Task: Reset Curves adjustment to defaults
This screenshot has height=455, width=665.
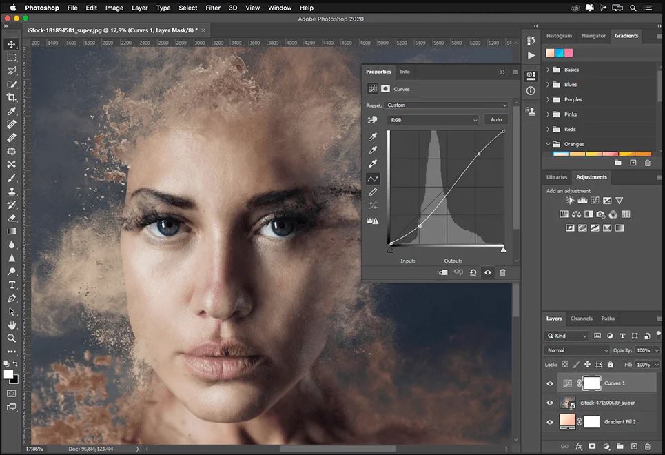Action: click(473, 272)
